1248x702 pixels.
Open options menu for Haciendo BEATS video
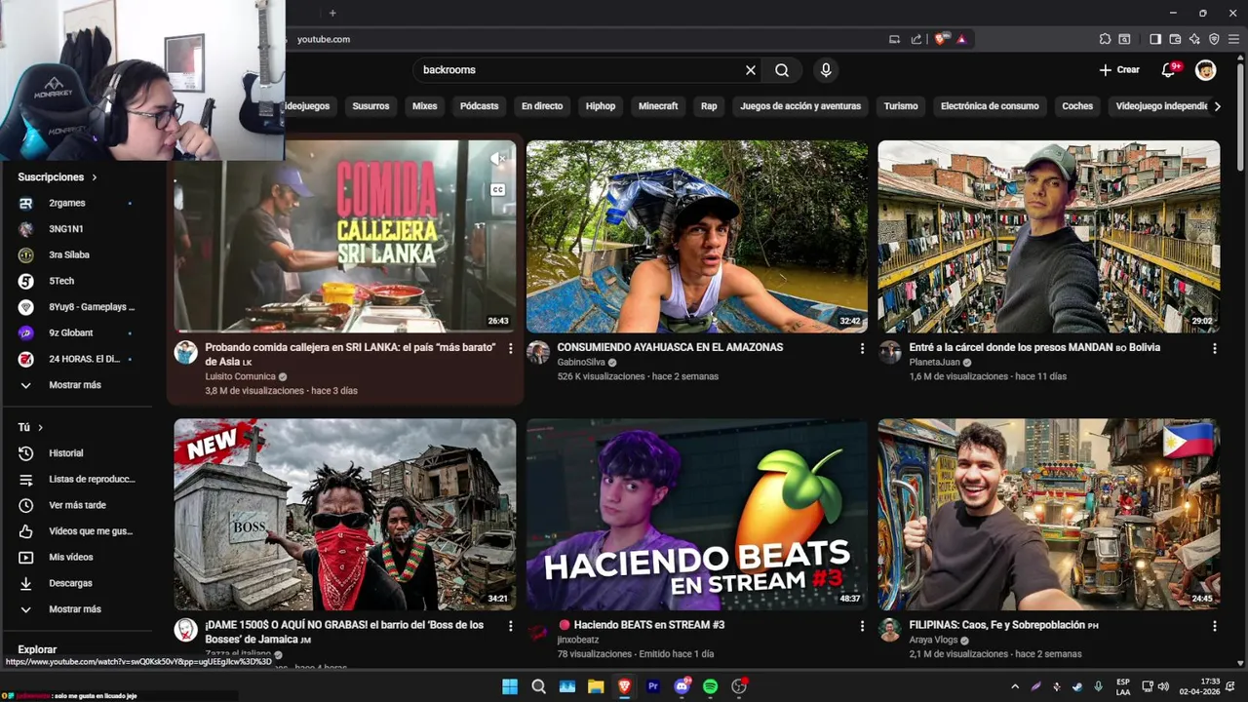862,626
